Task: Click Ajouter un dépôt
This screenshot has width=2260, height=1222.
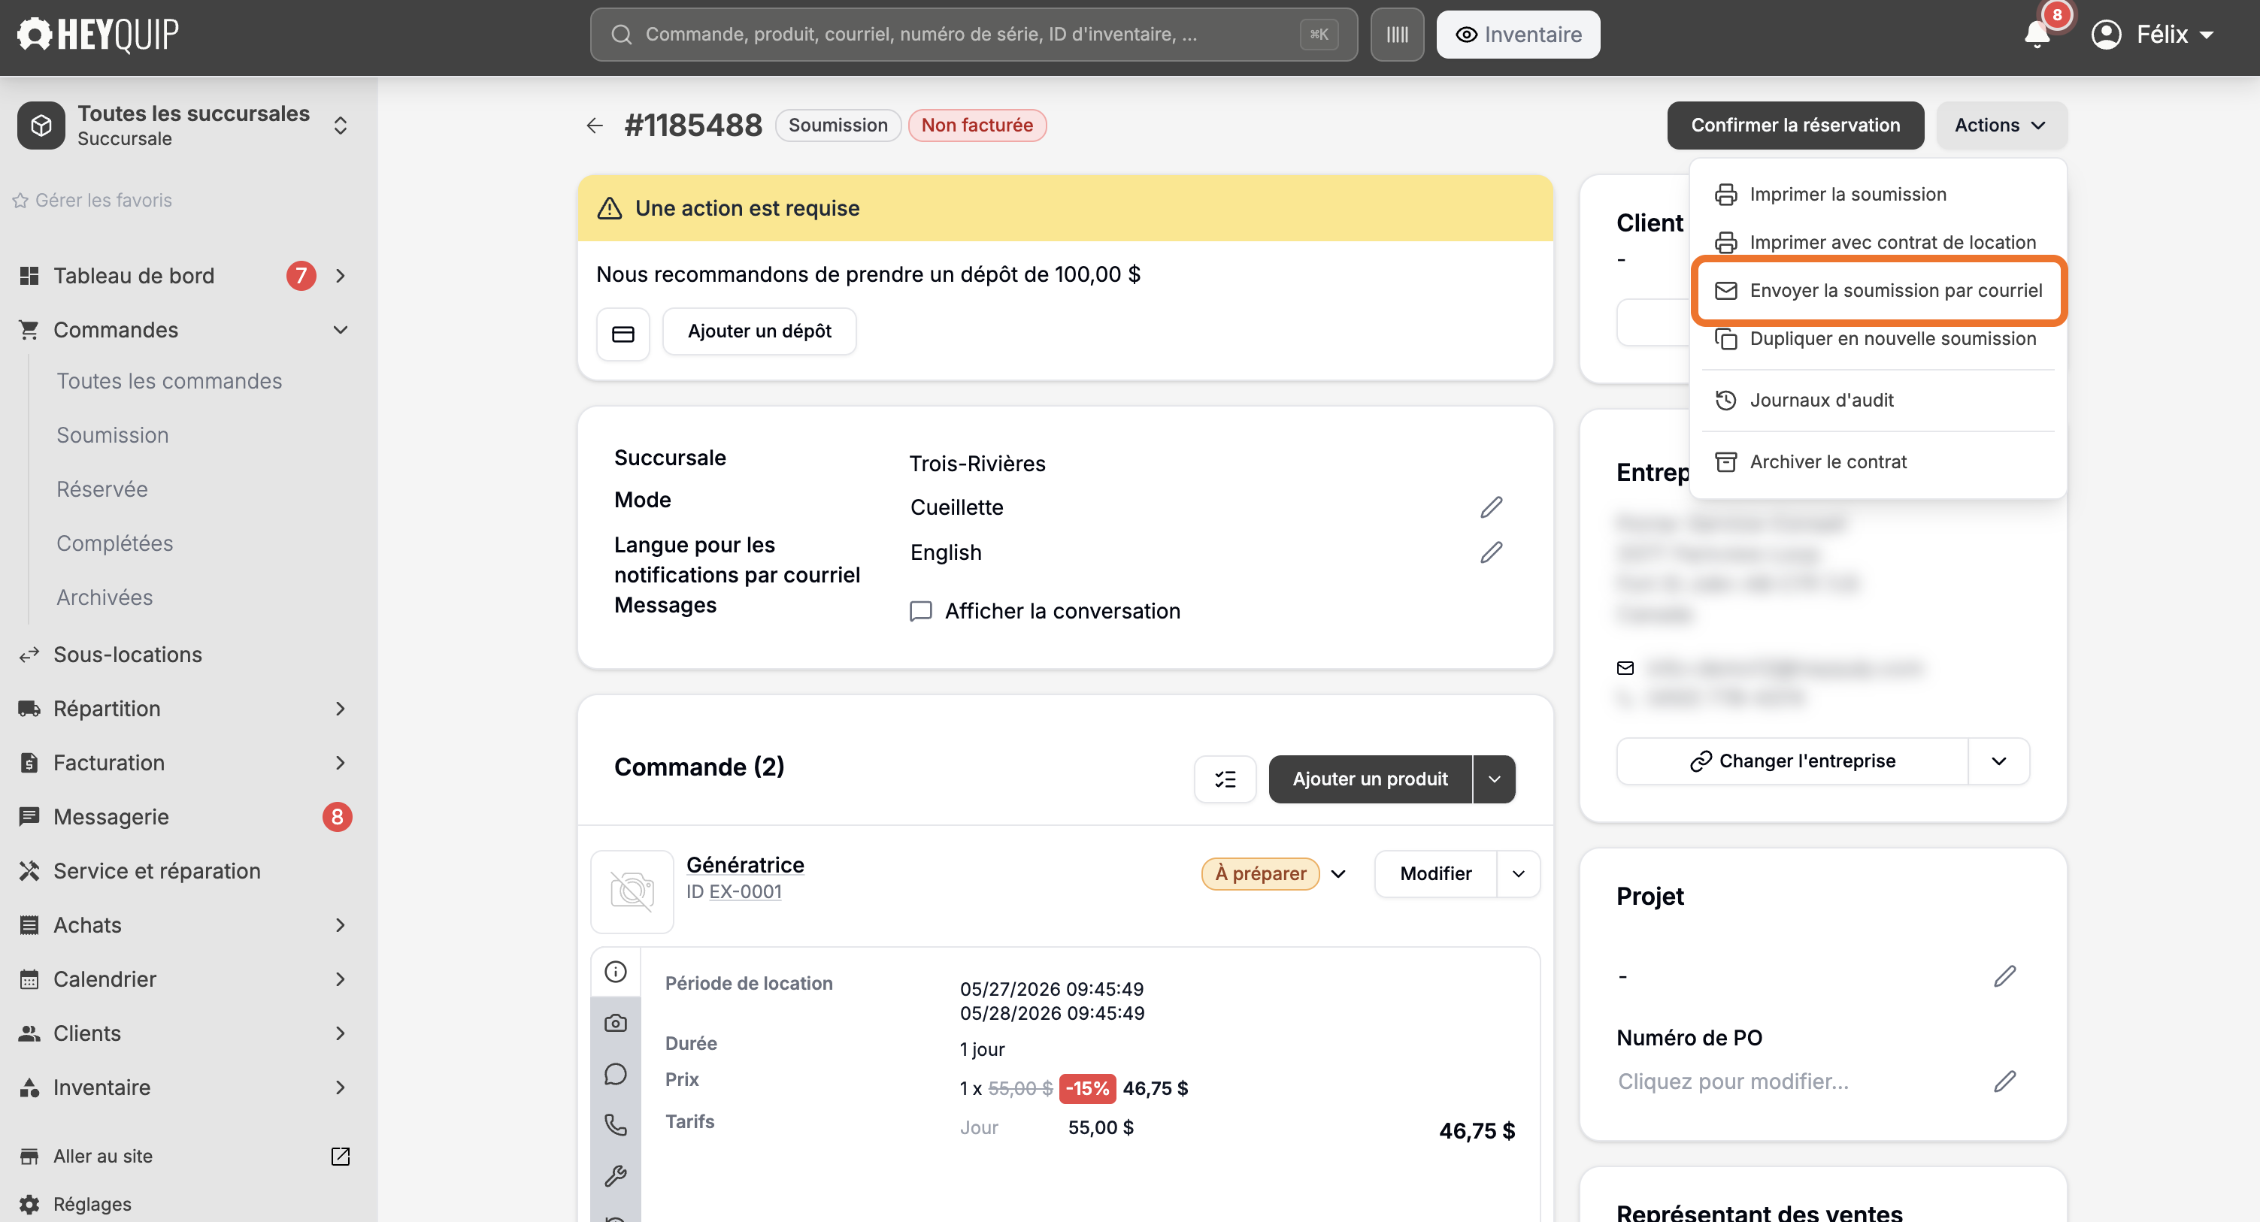Action: click(x=759, y=331)
